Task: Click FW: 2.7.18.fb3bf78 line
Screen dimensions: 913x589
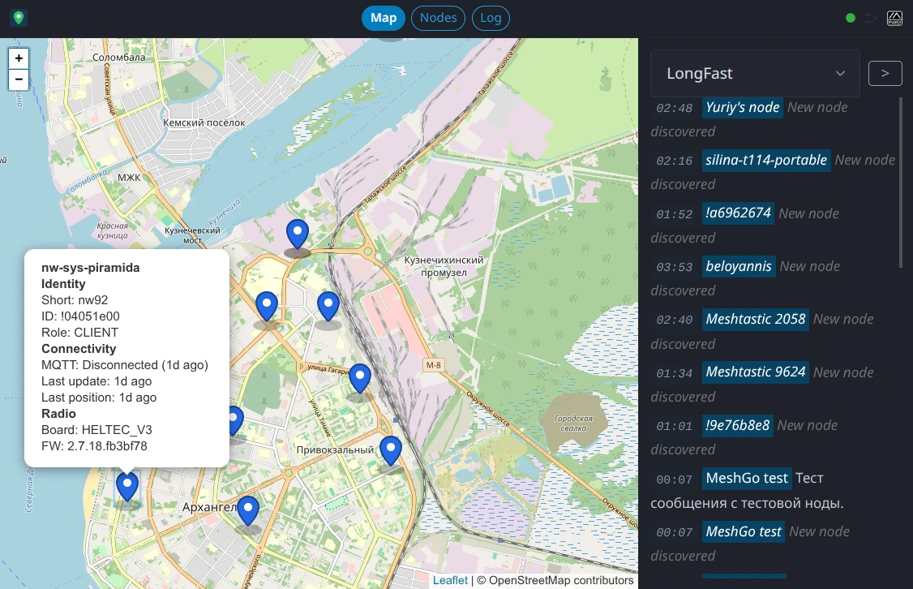Action: tap(94, 446)
